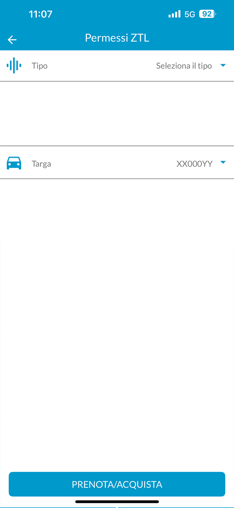Tap the Tipo waveform icon
The image size is (234, 508).
14,66
